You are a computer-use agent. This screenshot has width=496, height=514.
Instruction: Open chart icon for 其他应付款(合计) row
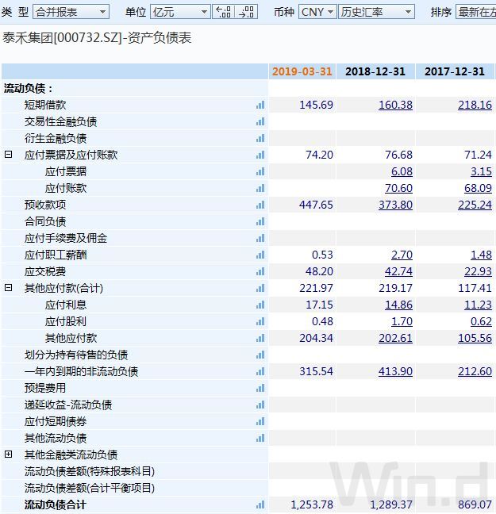click(x=260, y=289)
